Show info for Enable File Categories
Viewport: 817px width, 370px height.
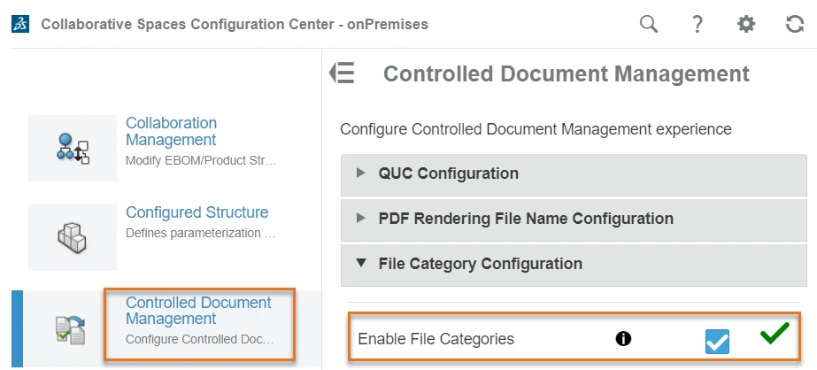pos(623,338)
